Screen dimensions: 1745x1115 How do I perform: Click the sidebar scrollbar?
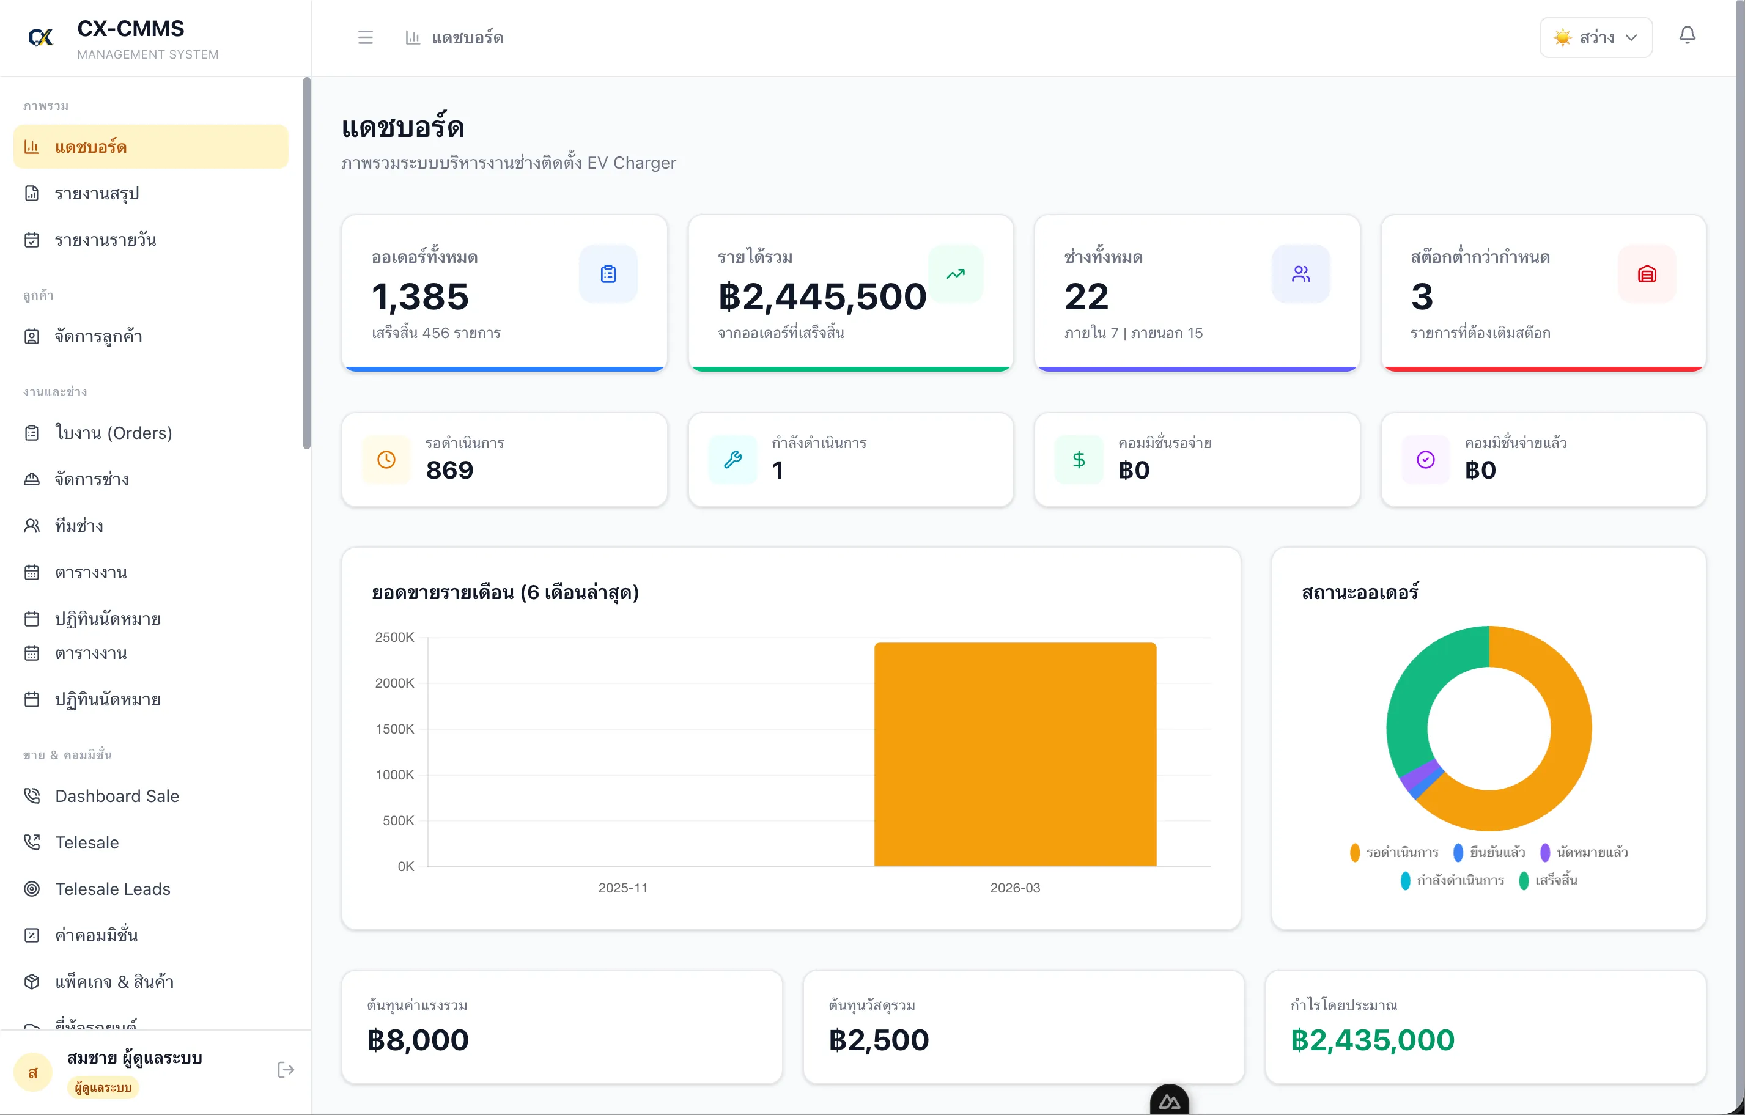click(306, 261)
